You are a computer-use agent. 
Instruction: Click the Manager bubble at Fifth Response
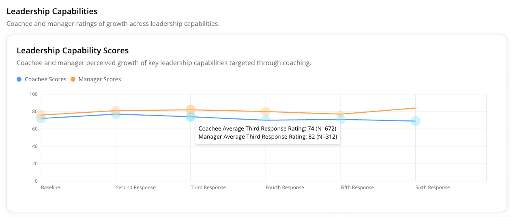coord(341,114)
